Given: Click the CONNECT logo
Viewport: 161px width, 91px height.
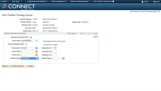Looking at the screenshot, I should tap(18, 7).
